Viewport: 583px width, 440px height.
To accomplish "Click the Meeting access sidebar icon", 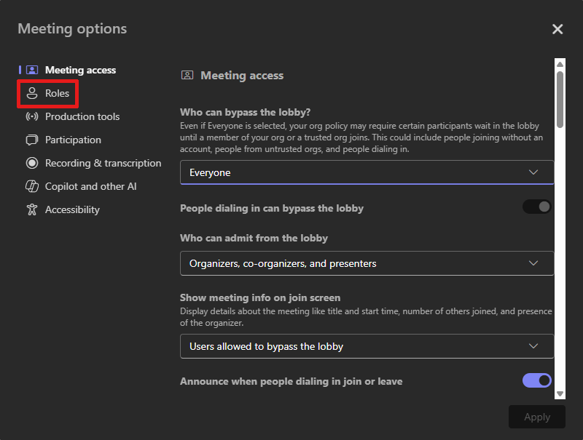I will (x=32, y=70).
